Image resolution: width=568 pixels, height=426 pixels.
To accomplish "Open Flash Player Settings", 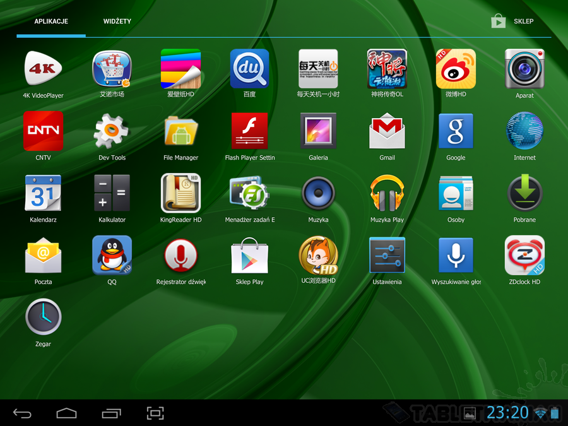I will (x=249, y=131).
